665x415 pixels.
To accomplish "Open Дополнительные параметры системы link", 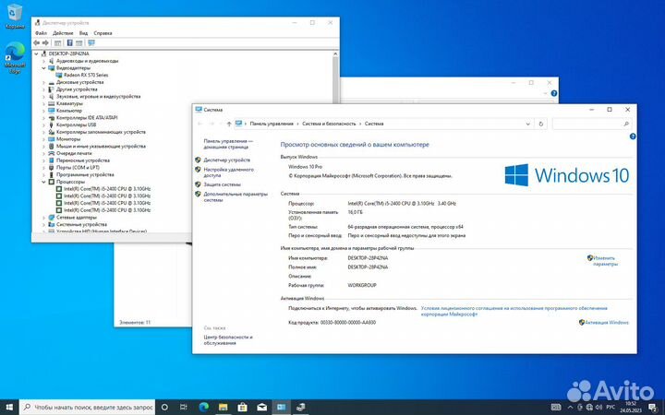I will click(236, 197).
